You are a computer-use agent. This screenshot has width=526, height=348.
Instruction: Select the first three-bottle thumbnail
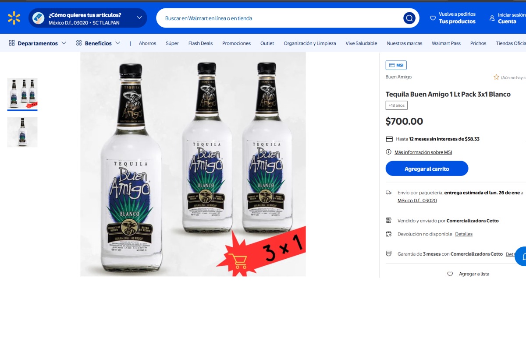coord(22,93)
